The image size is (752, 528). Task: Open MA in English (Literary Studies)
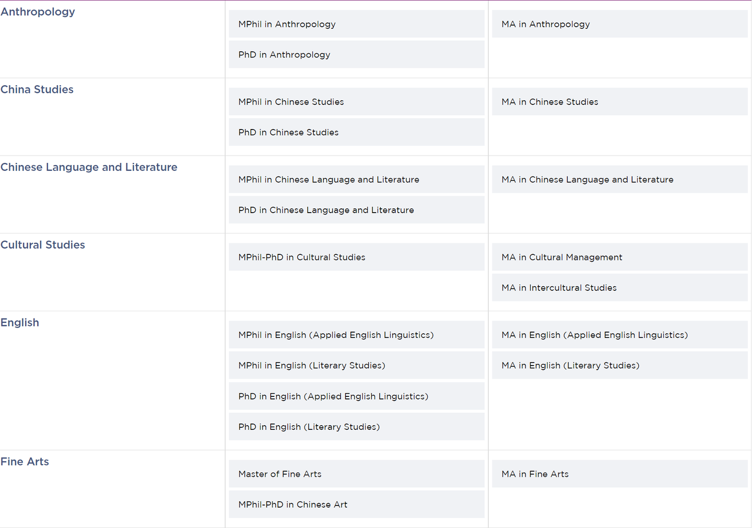[x=620, y=365]
